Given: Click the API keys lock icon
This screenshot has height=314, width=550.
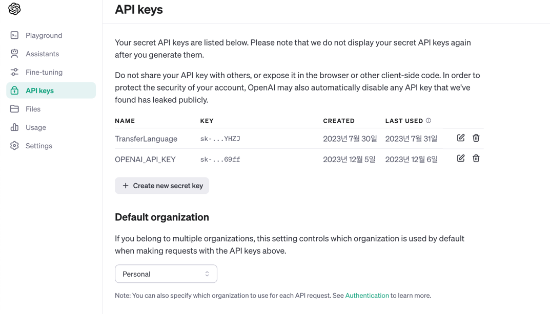Looking at the screenshot, I should tap(14, 91).
